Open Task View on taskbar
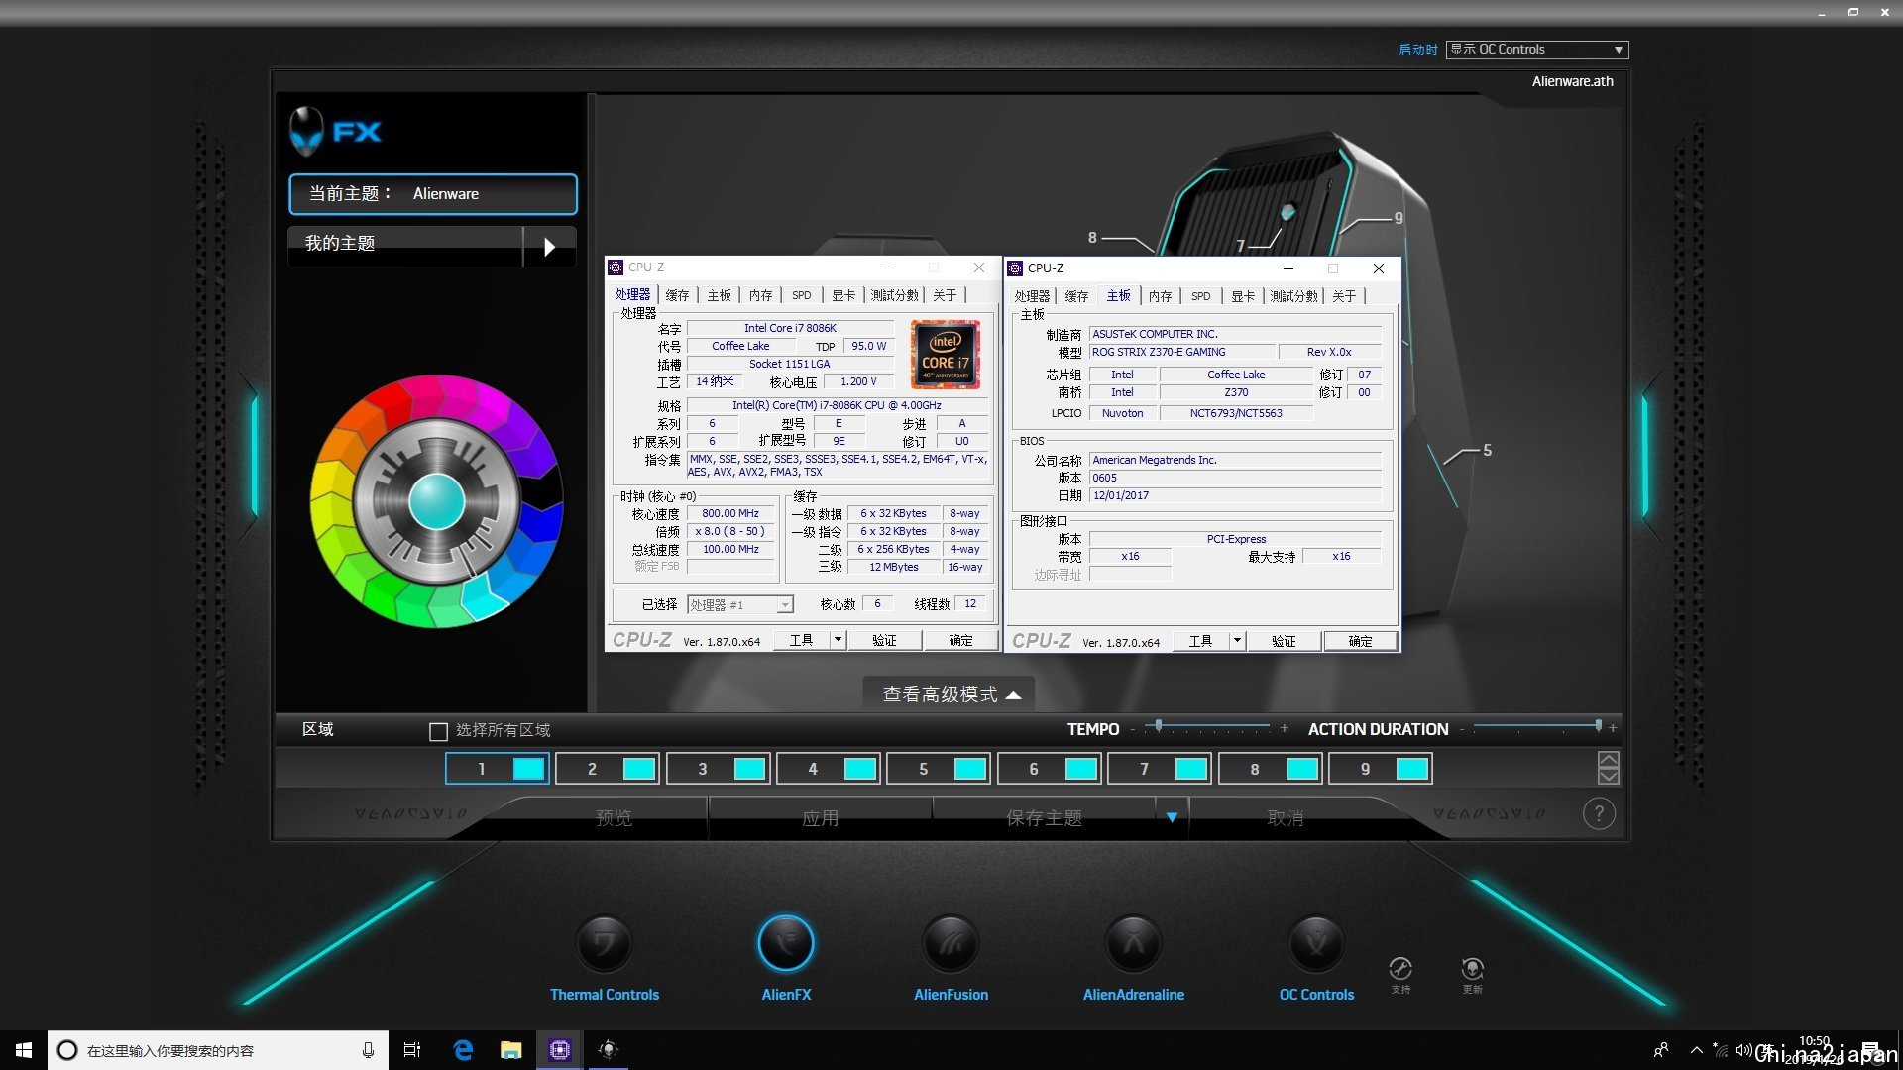The width and height of the screenshot is (1903, 1070). tap(412, 1050)
